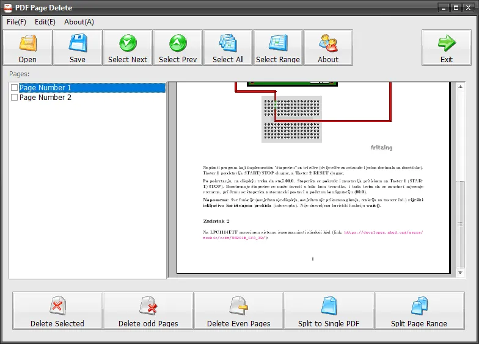Image resolution: width=479 pixels, height=344 pixels.
Task: Click the preview vertical scrollbar thumb
Action: [461, 224]
